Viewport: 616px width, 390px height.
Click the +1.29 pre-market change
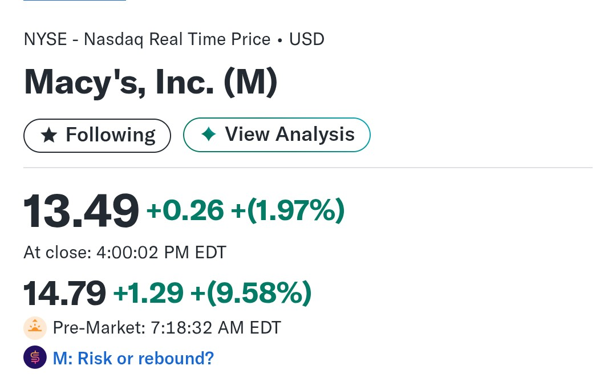pyautogui.click(x=148, y=293)
